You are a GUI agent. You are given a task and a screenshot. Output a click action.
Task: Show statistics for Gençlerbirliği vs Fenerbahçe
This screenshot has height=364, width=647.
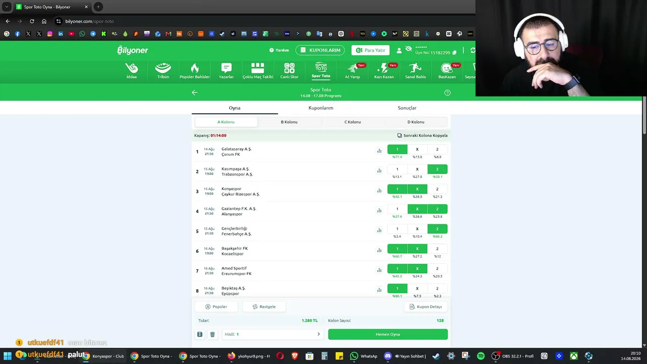379,231
